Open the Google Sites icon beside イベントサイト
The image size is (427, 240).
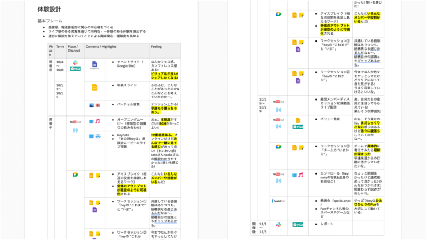pyautogui.click(x=94, y=64)
